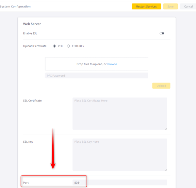Screen dimensions: 196x188
Task: Click the System Configuration page title
Action: (x=15, y=7)
